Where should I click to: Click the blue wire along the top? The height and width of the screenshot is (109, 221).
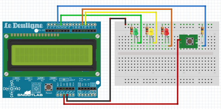(x=131, y=6)
